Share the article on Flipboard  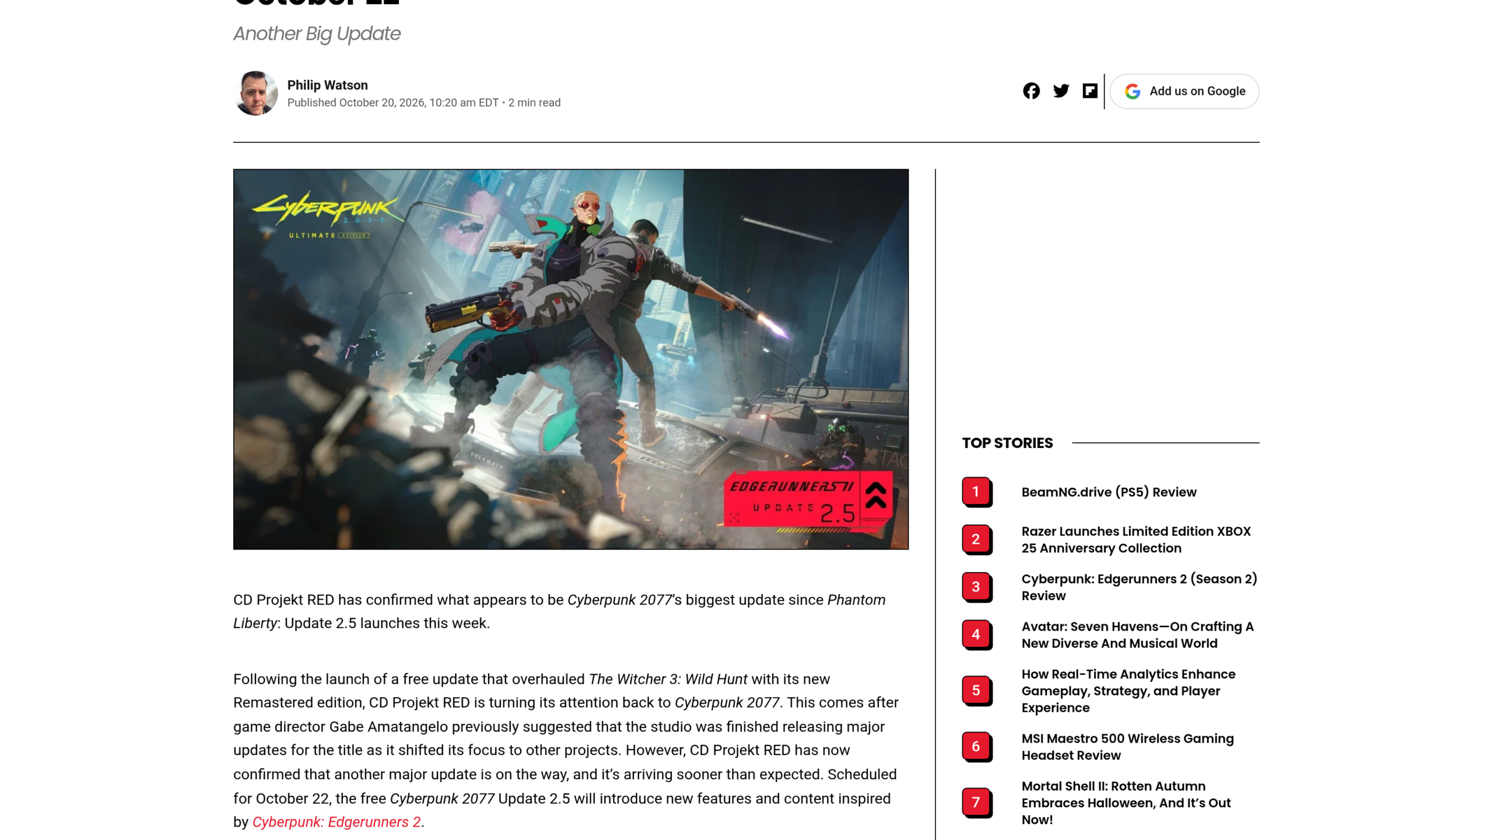pyautogui.click(x=1089, y=91)
